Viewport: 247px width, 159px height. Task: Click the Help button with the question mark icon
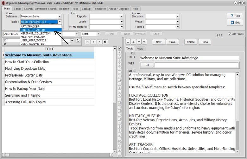tap(235, 16)
